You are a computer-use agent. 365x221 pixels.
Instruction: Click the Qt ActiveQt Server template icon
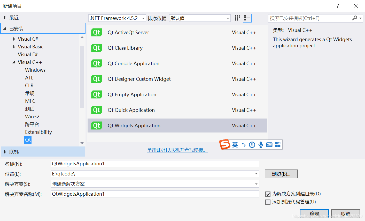(97, 32)
